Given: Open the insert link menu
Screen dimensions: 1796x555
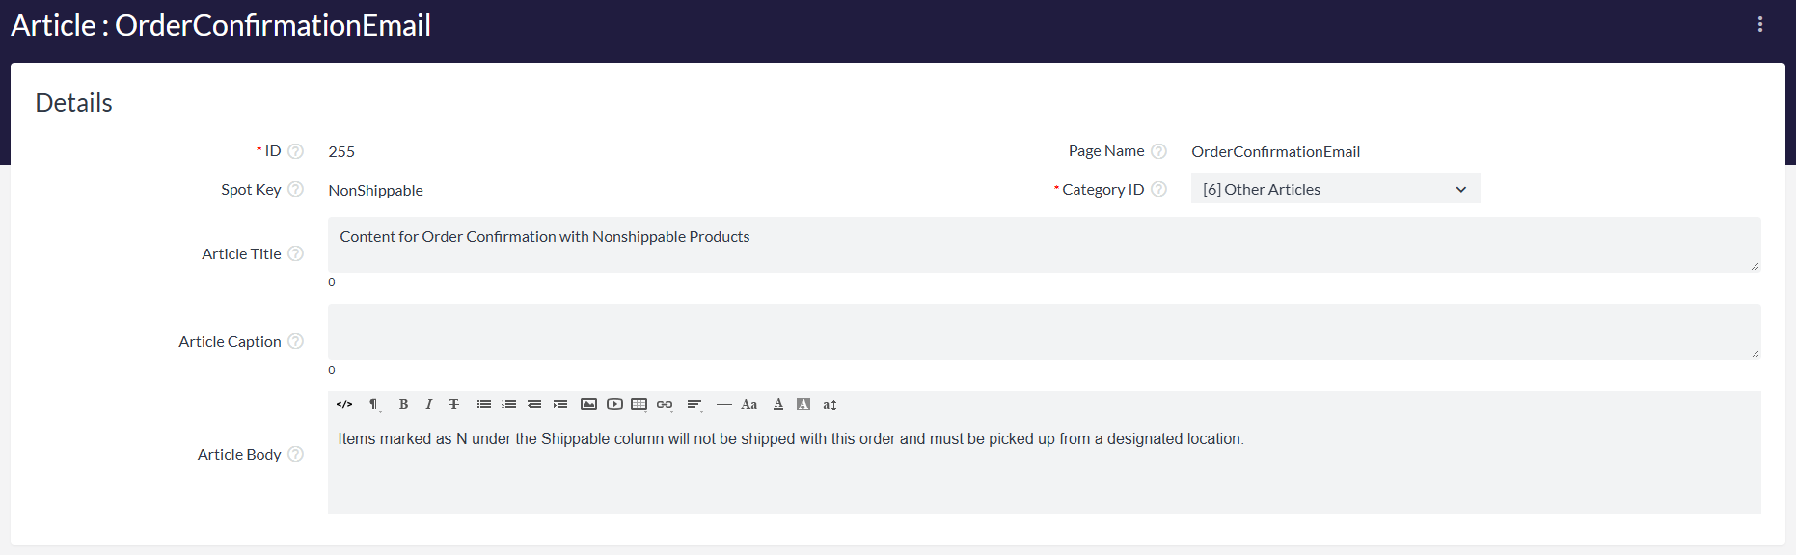Looking at the screenshot, I should coord(665,405).
